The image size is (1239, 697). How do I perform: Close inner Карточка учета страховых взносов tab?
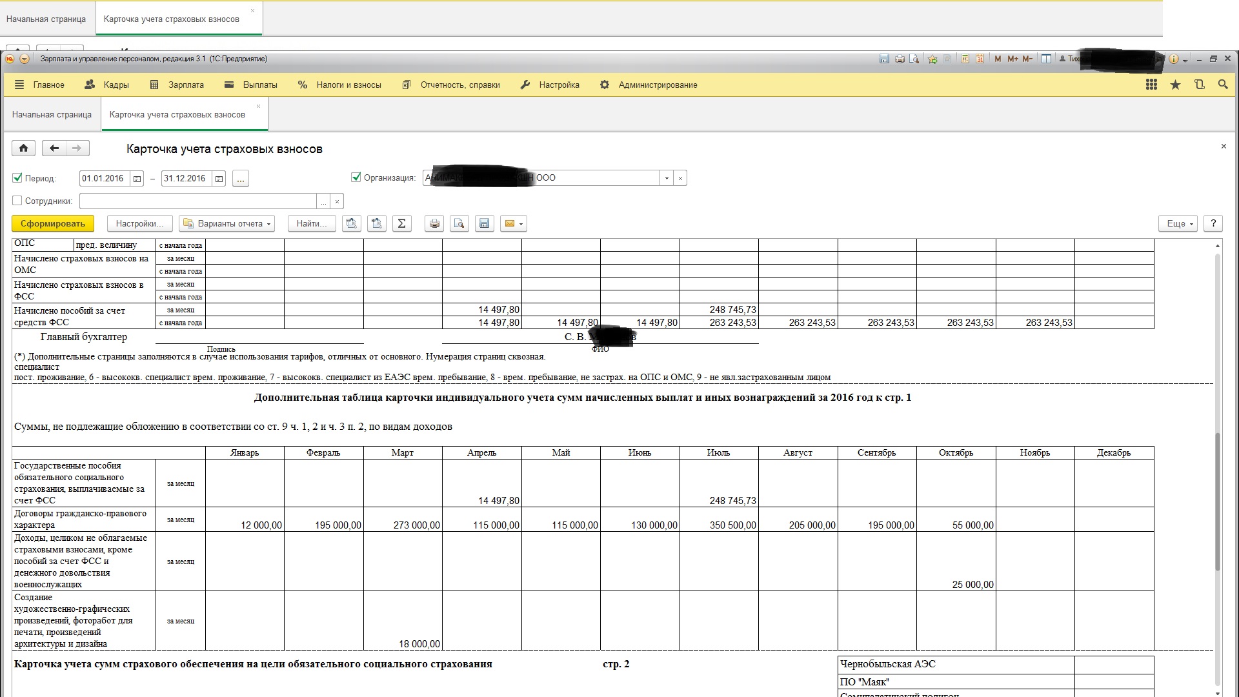click(259, 106)
